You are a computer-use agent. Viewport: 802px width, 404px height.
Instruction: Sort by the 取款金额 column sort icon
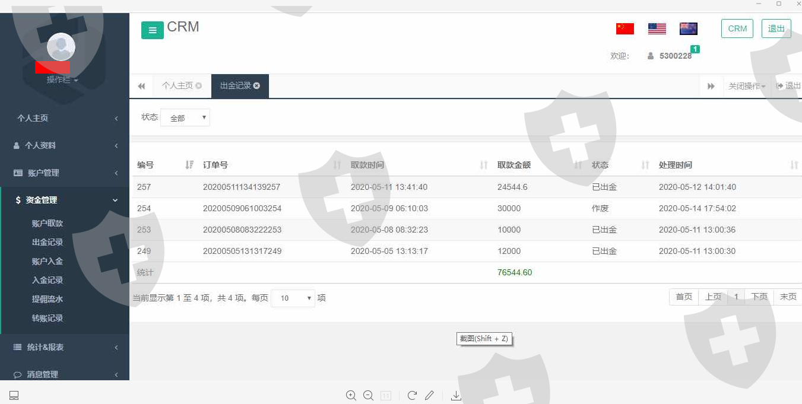pos(578,165)
